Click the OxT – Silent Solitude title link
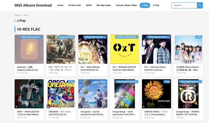209x123 pixels. pos(90,69)
